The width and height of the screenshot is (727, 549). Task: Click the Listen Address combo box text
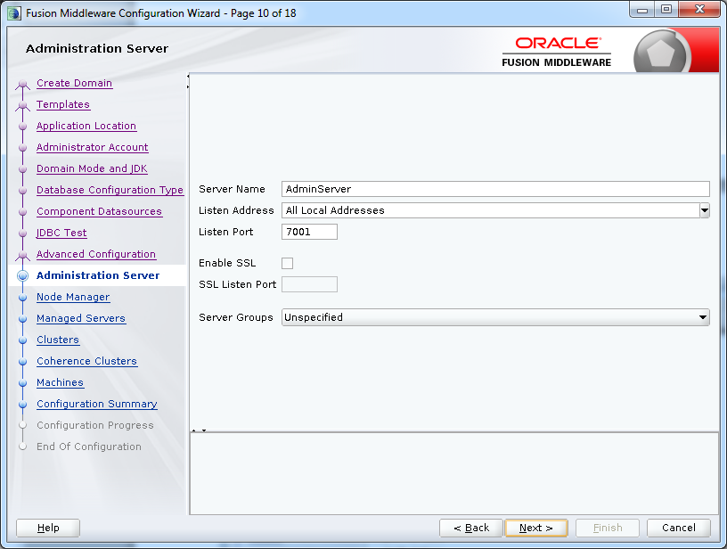[491, 210]
